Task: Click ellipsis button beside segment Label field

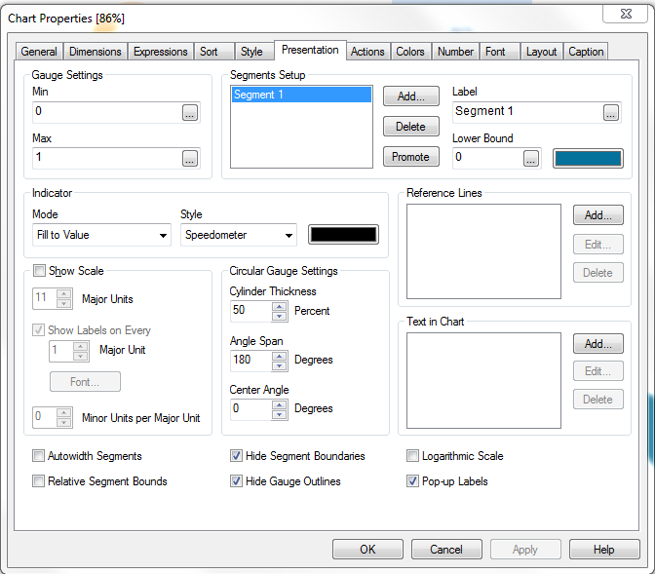Action: pos(611,113)
